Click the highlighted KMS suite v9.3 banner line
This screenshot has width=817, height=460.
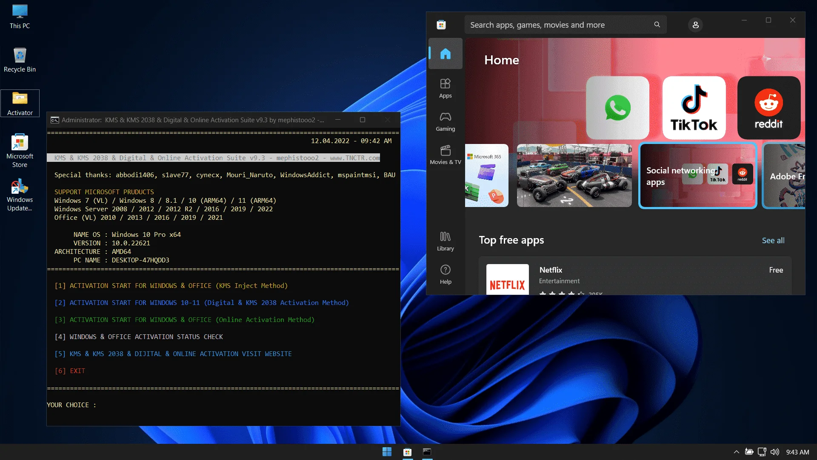[x=214, y=158]
